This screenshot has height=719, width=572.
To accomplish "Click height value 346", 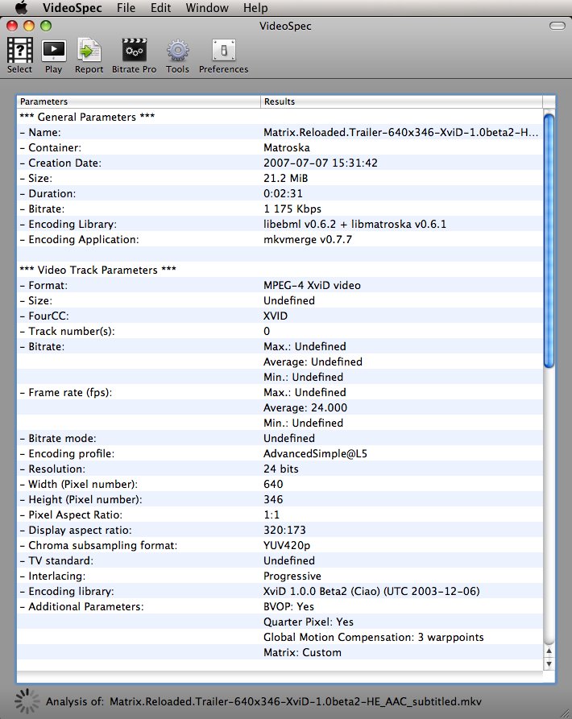I will tap(273, 499).
